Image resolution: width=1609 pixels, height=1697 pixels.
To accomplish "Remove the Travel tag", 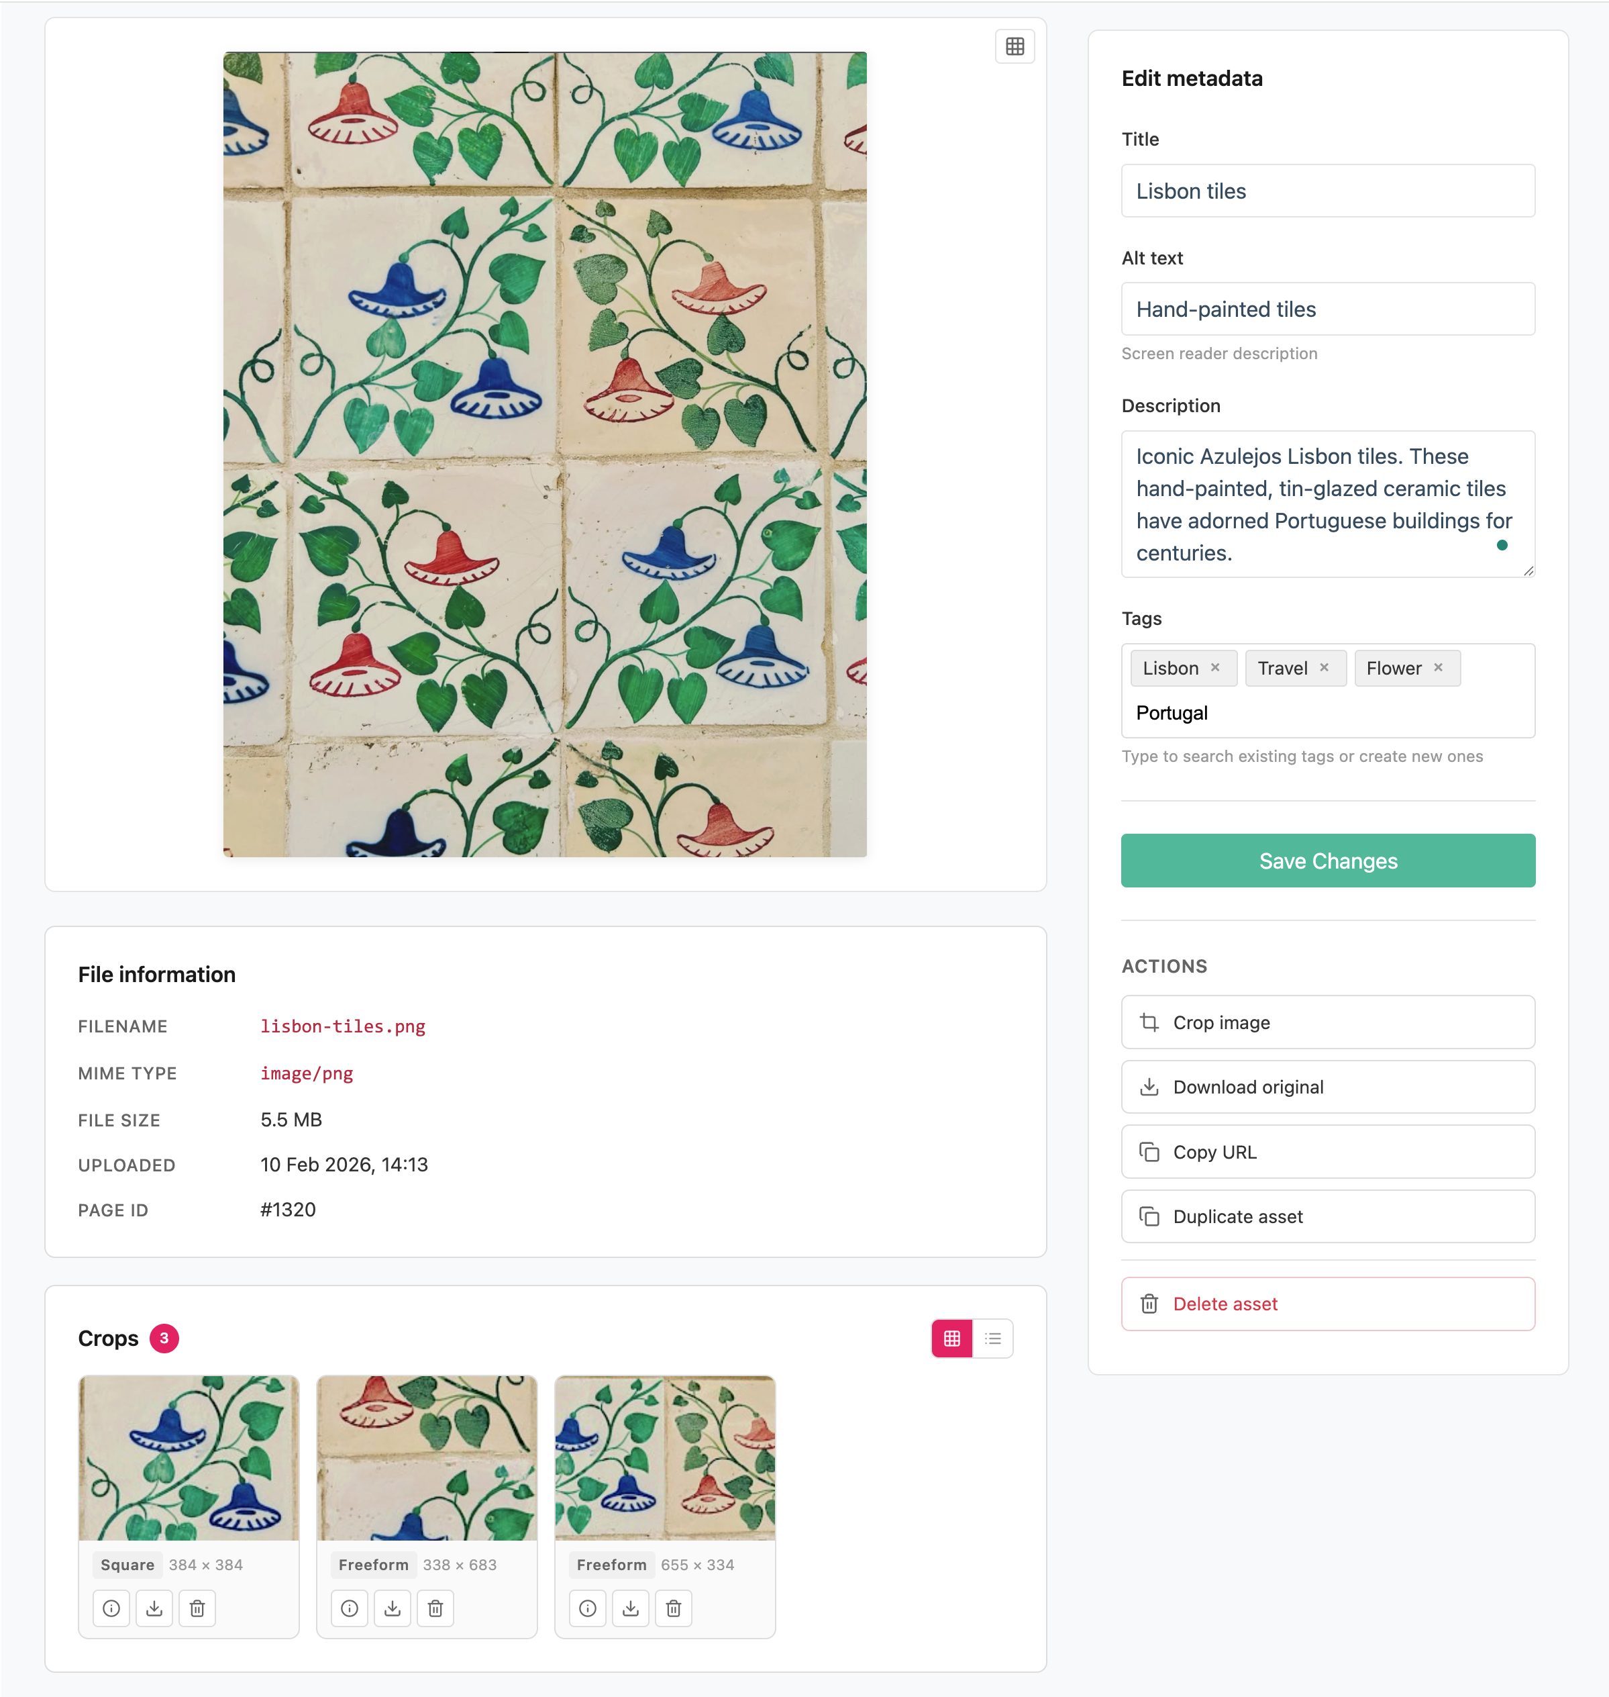I will (x=1325, y=667).
